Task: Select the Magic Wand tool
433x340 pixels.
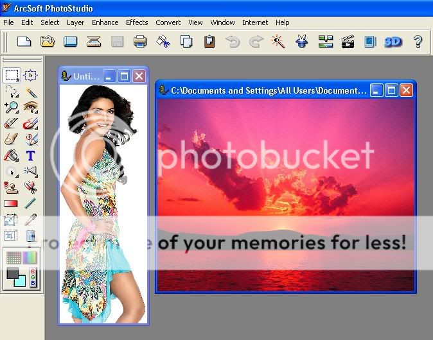Action: click(x=30, y=92)
